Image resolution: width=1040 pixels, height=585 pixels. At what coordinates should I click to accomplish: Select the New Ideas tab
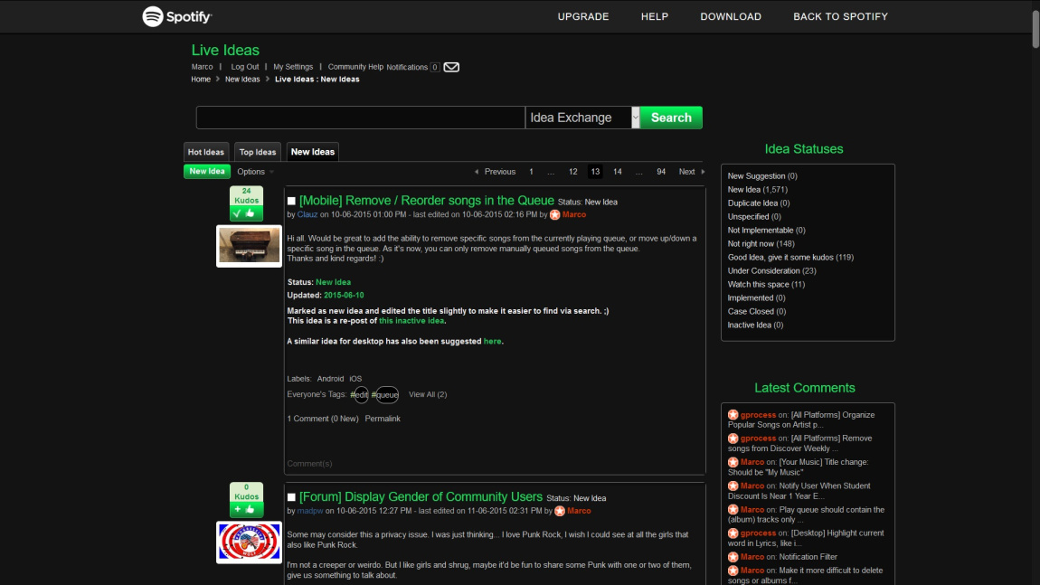[312, 152]
